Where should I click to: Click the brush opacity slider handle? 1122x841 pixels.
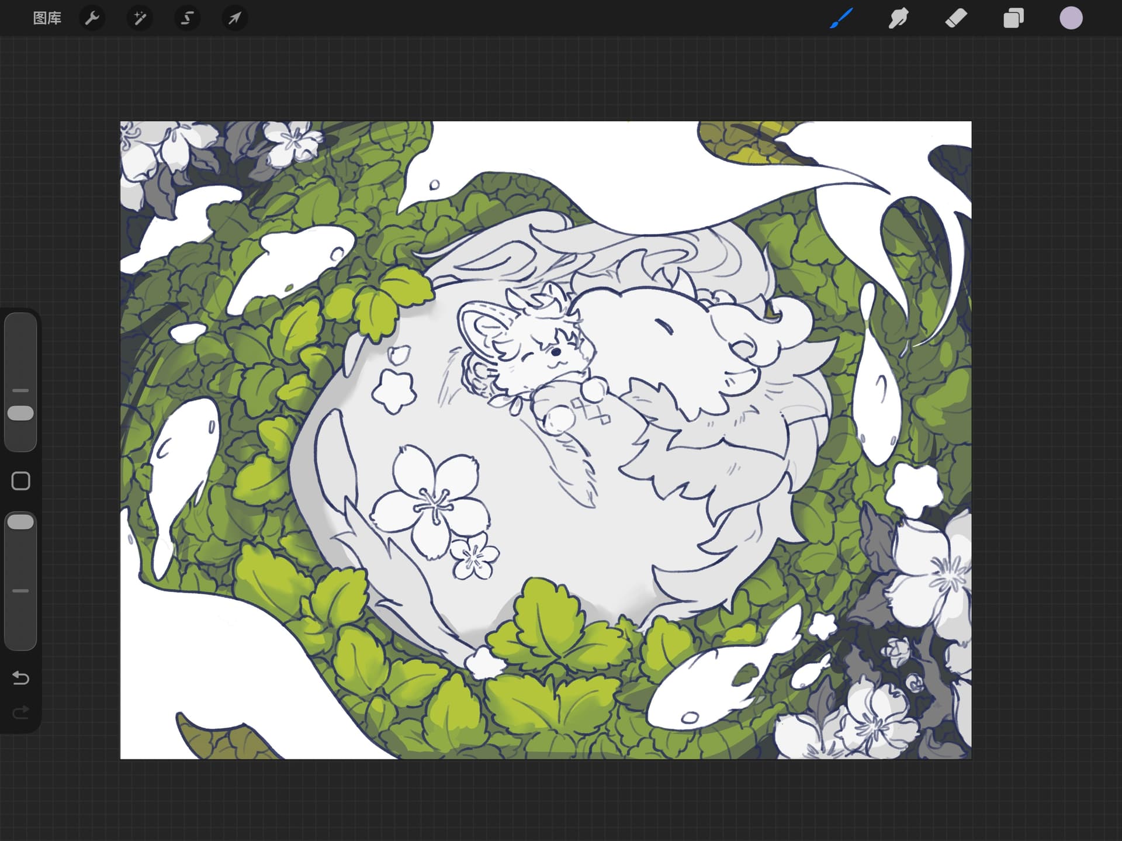21,522
